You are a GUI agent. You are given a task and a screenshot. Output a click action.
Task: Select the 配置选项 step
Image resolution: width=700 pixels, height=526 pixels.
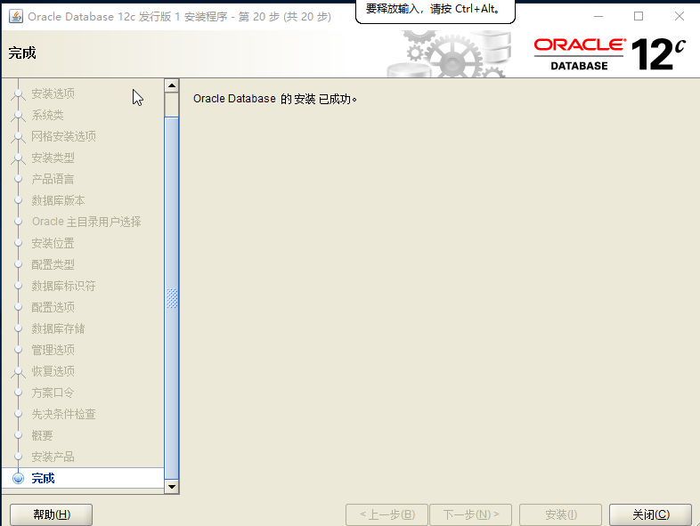click(x=53, y=307)
